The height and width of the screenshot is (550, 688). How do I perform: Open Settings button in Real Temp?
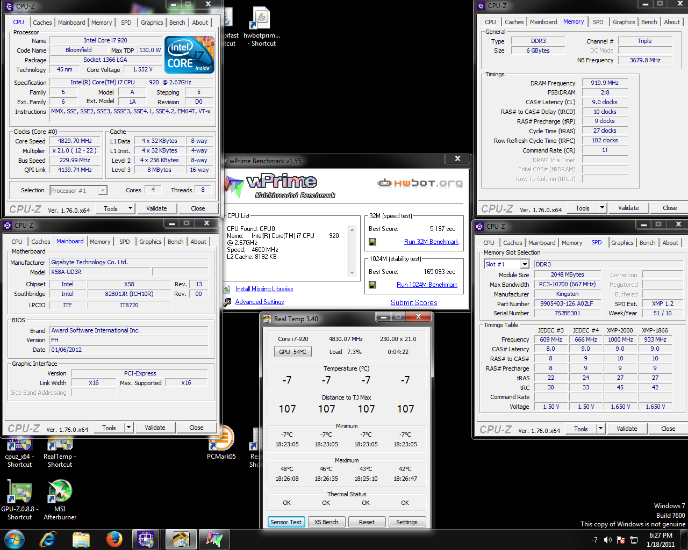[407, 522]
